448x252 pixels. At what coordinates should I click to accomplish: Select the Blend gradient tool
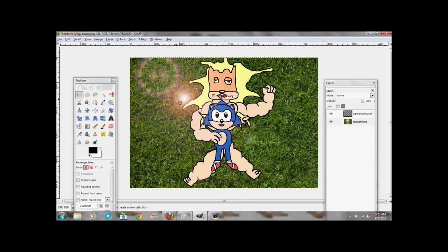tap(87, 126)
